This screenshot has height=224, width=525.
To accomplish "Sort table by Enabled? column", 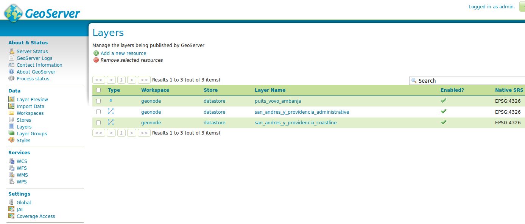I will (x=452, y=90).
